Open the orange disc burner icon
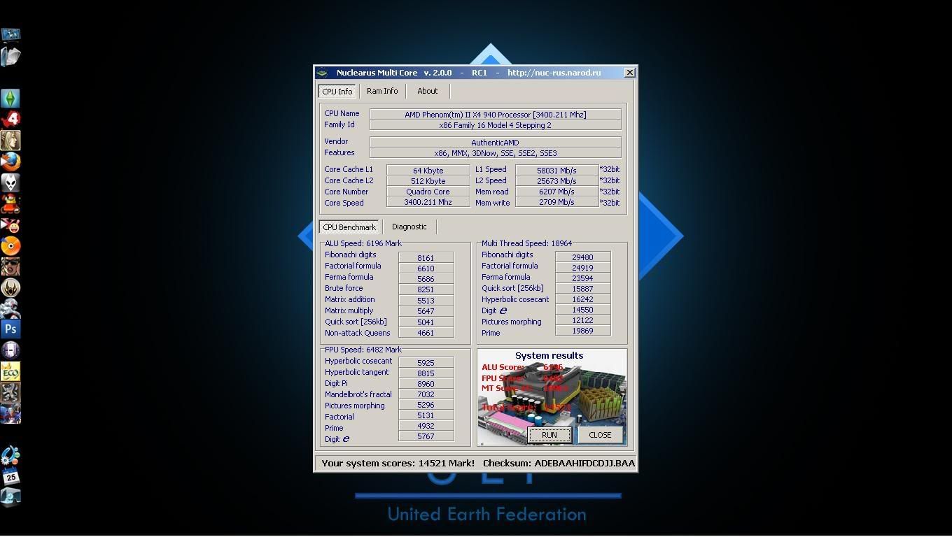The width and height of the screenshot is (952, 537). click(10, 245)
